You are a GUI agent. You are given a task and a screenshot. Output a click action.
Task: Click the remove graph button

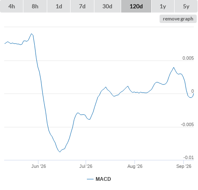[x=178, y=19]
